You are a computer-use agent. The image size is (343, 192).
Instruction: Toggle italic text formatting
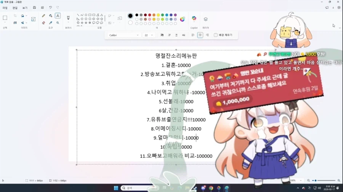(x=169, y=35)
